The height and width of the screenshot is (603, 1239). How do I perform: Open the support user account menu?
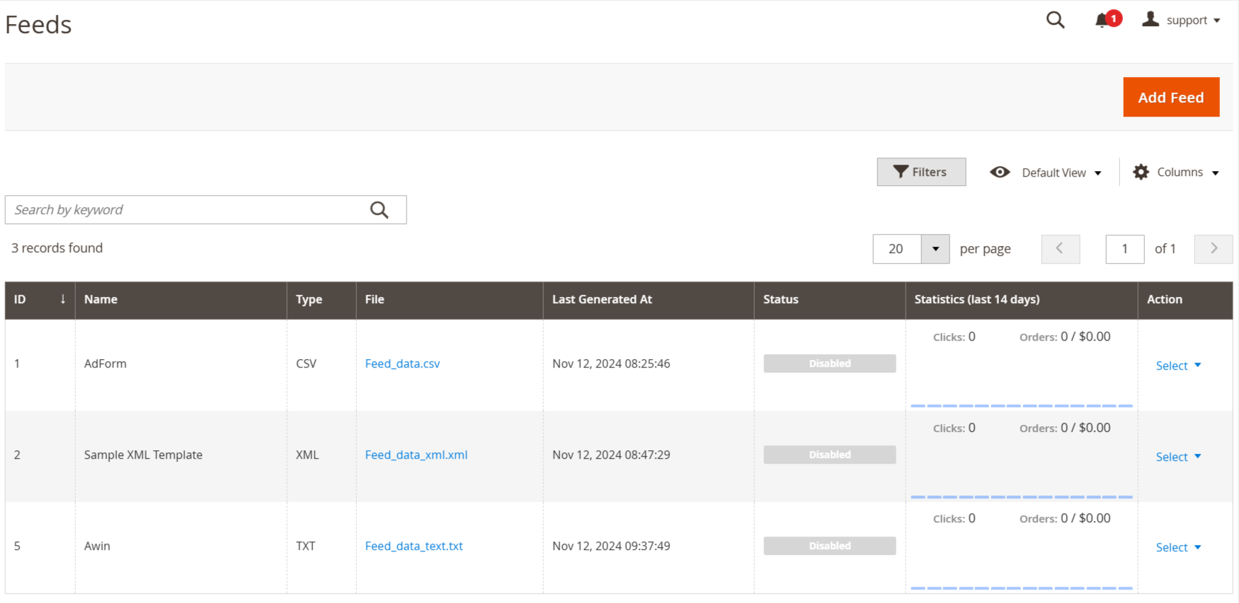point(1181,20)
